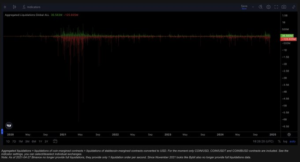Open the Indicators menu
The width and height of the screenshot is (300, 162).
coord(32,7)
